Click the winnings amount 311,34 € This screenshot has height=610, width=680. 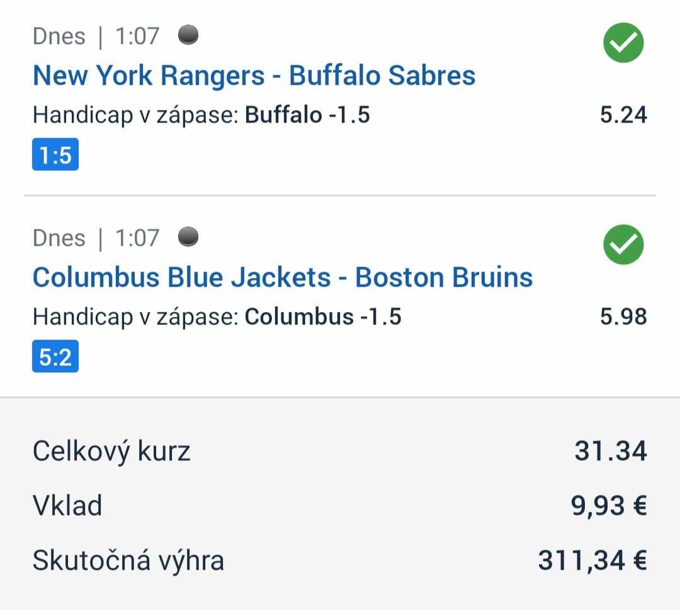coord(592,560)
